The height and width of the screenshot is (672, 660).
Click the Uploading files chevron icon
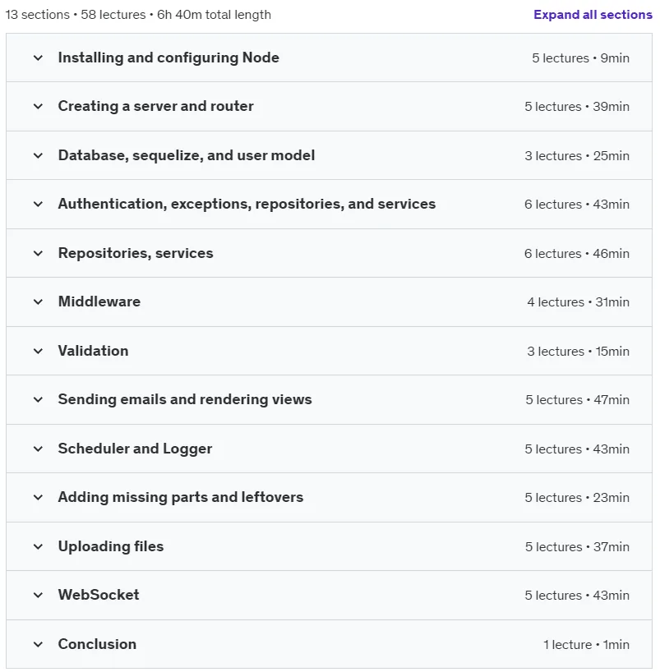click(38, 546)
